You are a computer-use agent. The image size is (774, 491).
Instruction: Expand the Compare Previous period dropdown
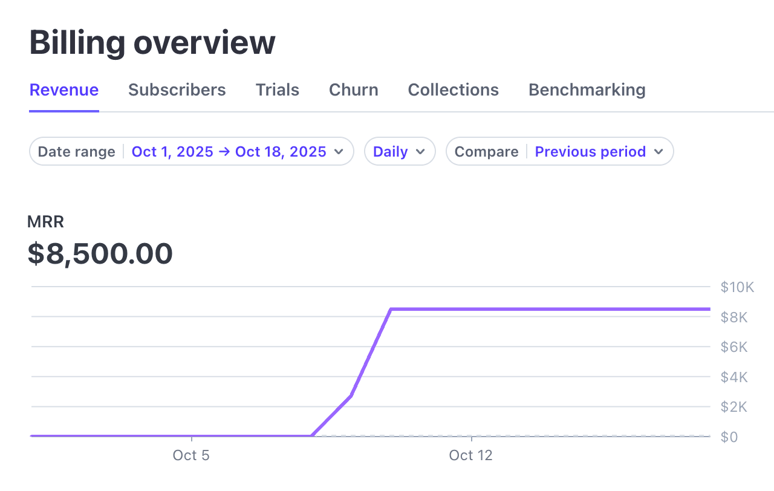560,151
